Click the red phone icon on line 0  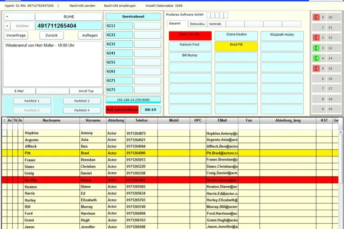[316, 17]
